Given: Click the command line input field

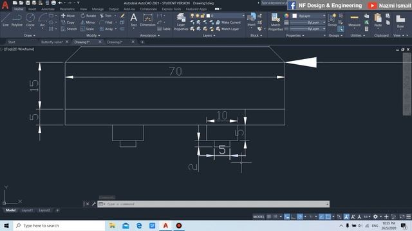Looking at the screenshot, I should [x=213, y=204].
